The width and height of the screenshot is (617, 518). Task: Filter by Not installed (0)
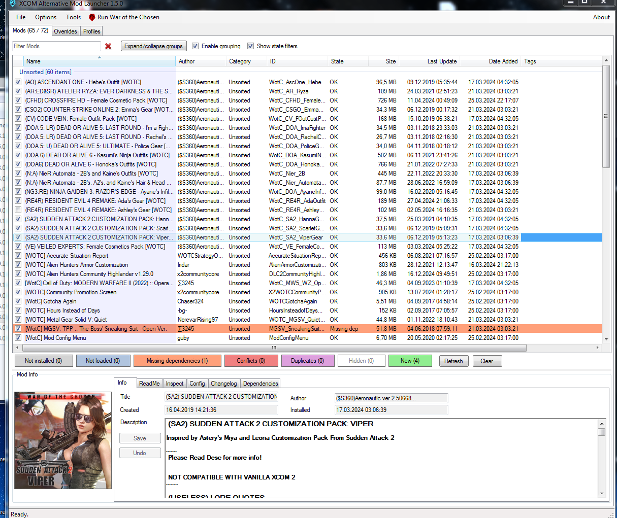pos(43,361)
